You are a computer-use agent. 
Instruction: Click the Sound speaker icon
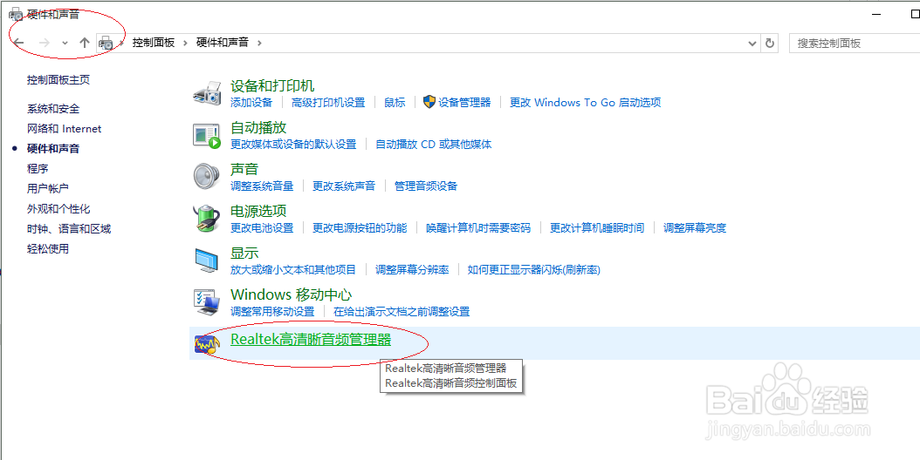[x=207, y=177]
